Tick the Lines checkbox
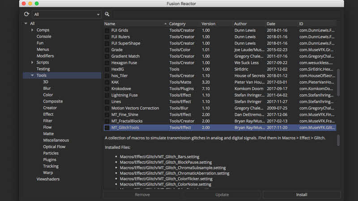This screenshot has height=201, width=358. tap(107, 102)
